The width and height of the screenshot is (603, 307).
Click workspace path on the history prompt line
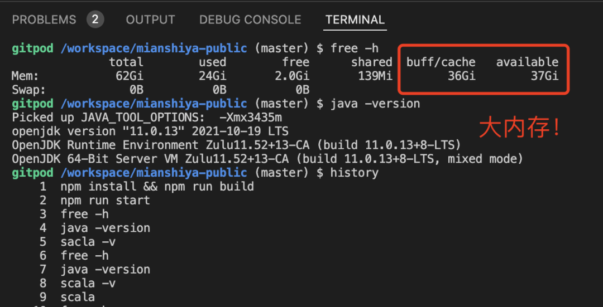[x=154, y=173]
